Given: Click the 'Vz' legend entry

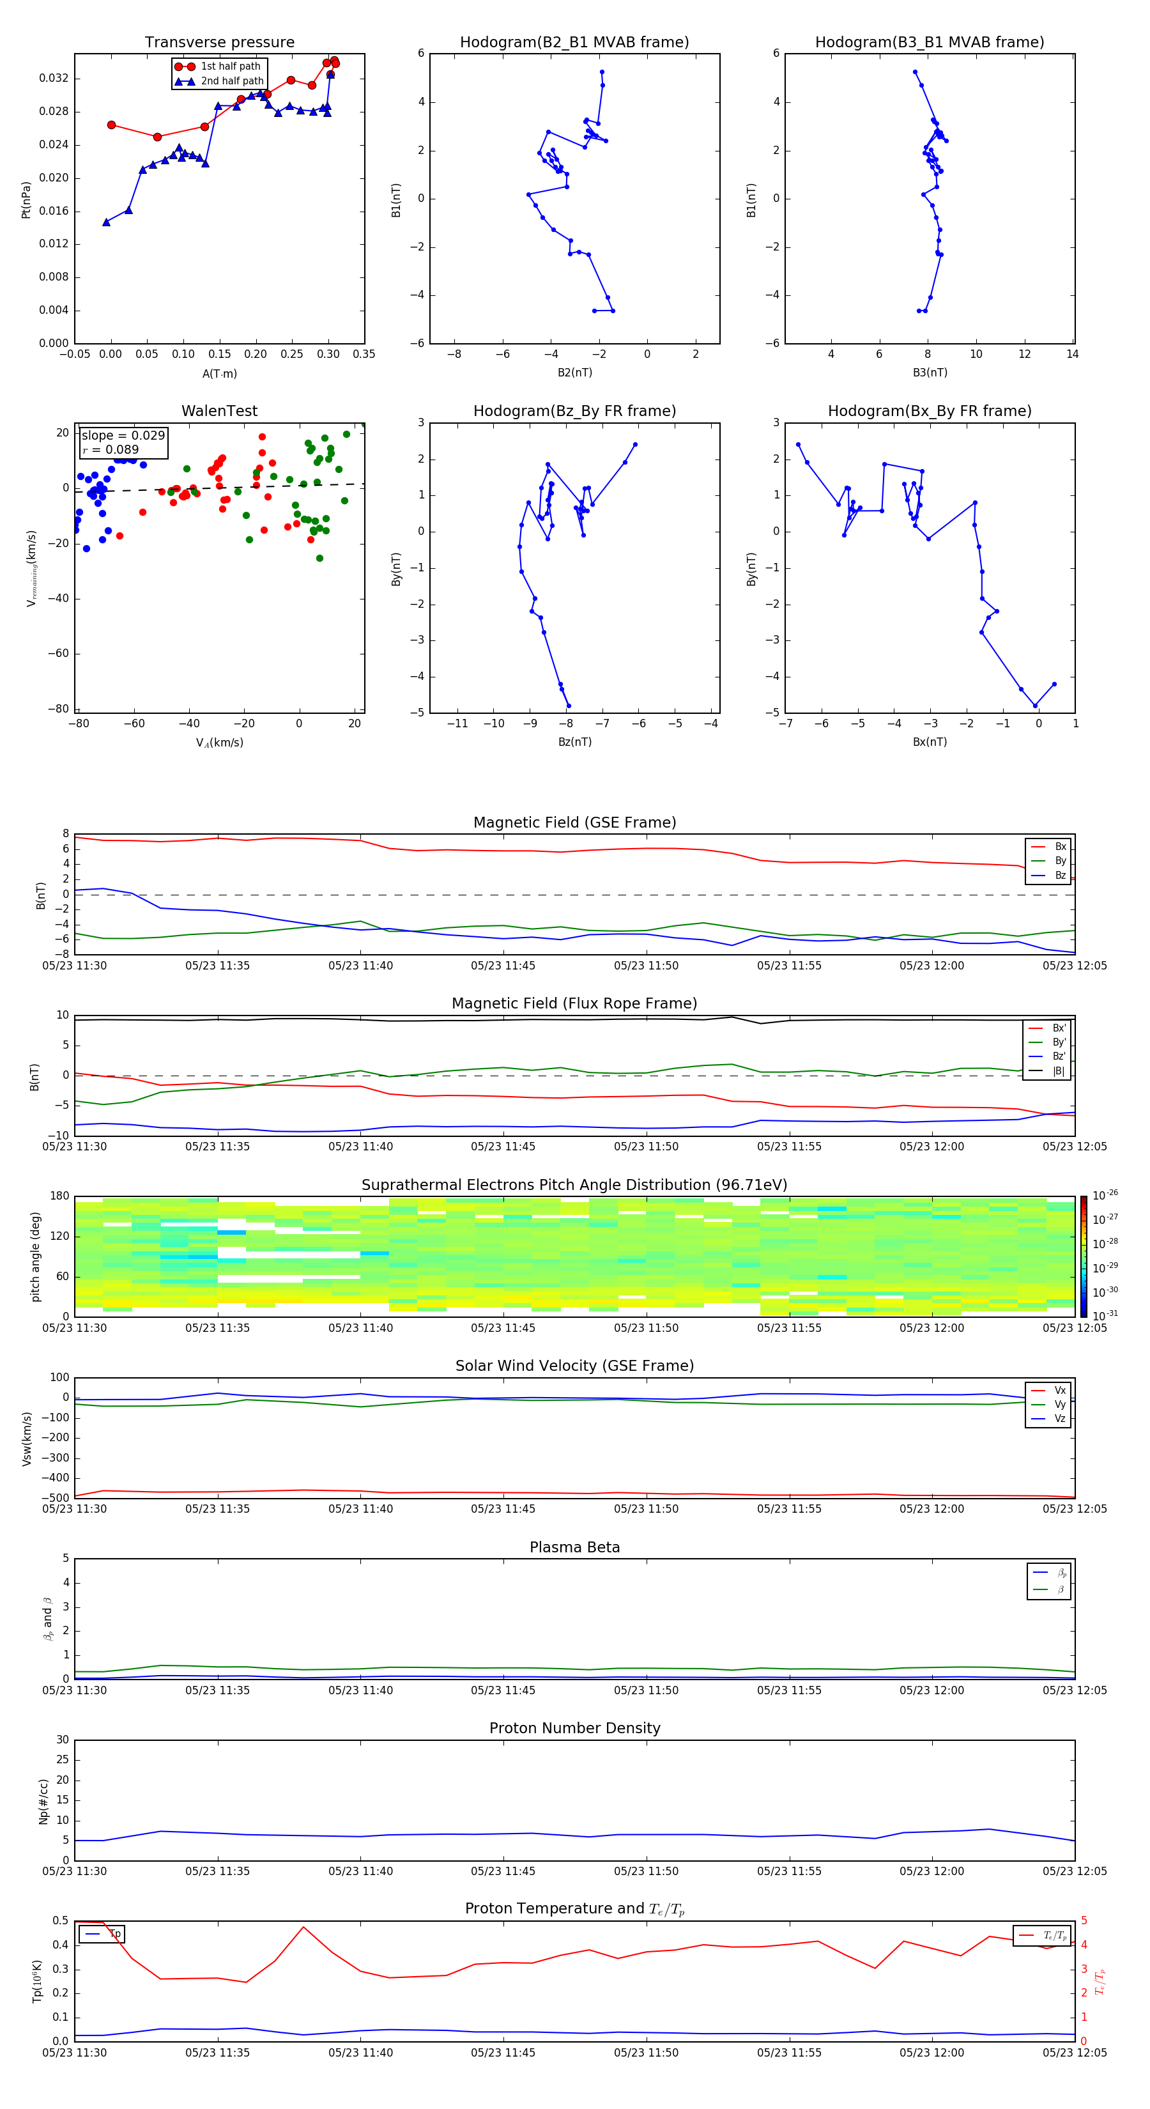Looking at the screenshot, I should [x=1049, y=1419].
